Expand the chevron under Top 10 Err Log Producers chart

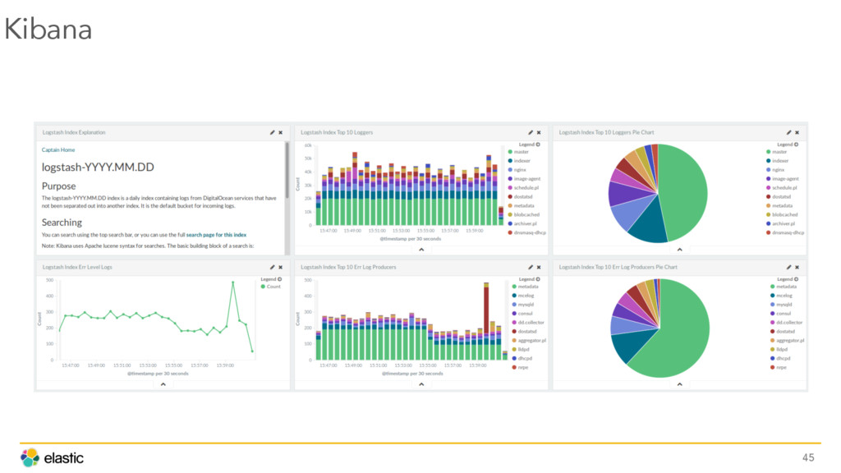click(x=421, y=384)
